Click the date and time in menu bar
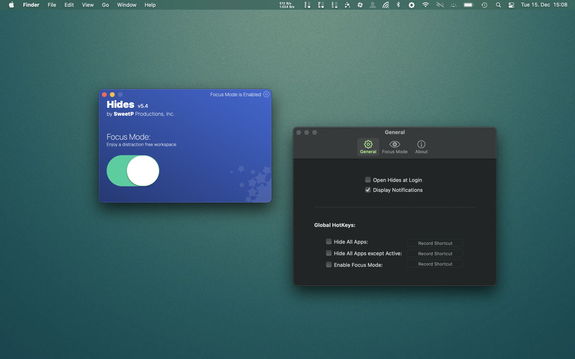Screen dimensions: 575x359 544,5
